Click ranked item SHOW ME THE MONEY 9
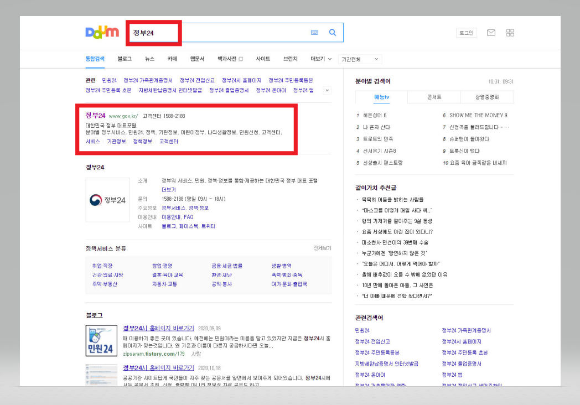580x405 pixels. (x=478, y=116)
